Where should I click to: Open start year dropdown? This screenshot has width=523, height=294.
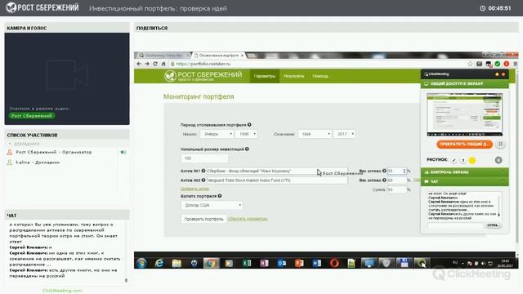(246, 134)
